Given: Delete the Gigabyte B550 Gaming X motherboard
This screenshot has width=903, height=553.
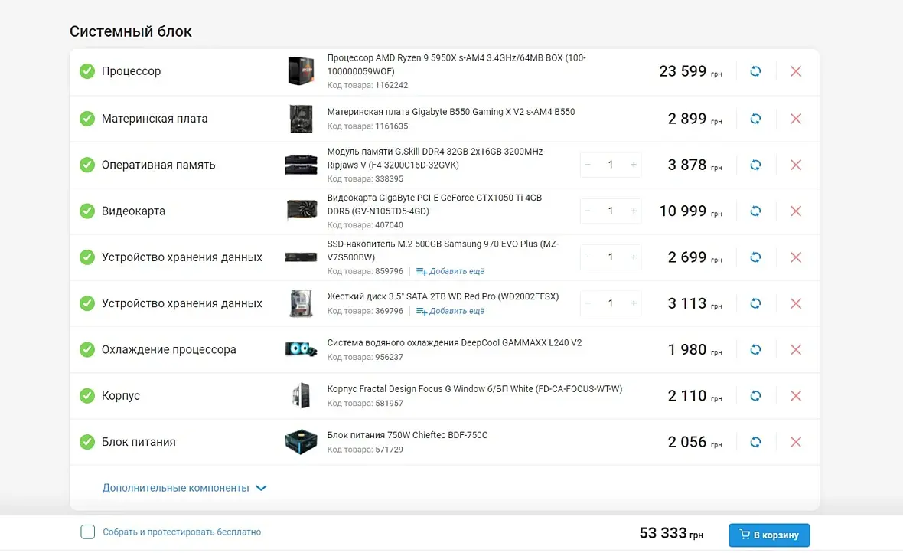Looking at the screenshot, I should tap(796, 119).
